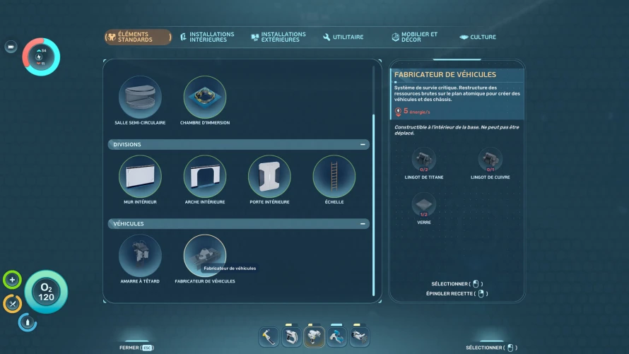Click Sélectionner at the bottom right corner
Viewport: 629px width, 354px height.
click(x=491, y=348)
